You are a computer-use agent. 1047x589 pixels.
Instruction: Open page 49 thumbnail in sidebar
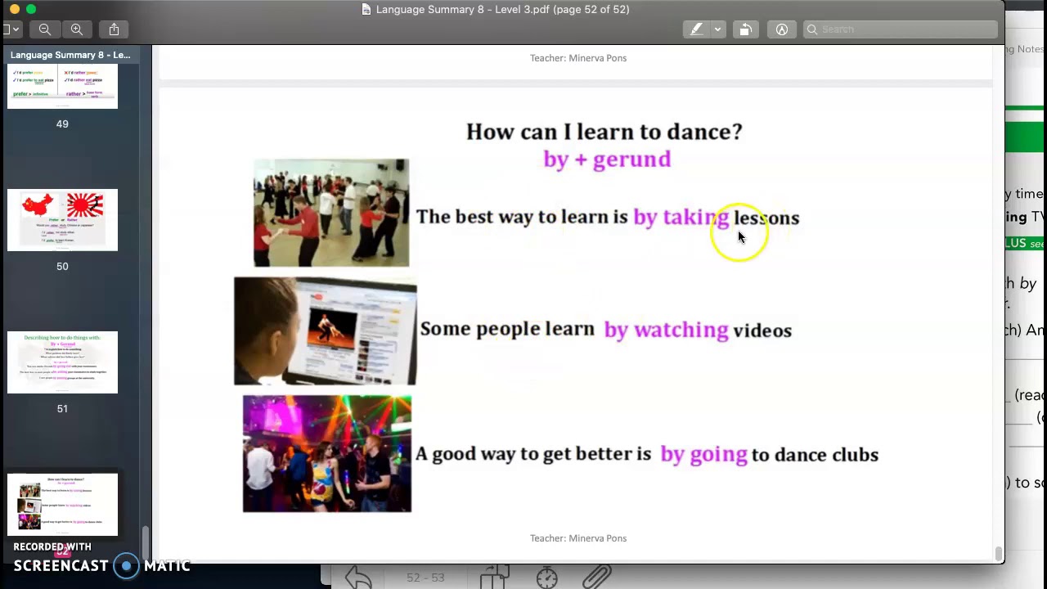pos(62,88)
